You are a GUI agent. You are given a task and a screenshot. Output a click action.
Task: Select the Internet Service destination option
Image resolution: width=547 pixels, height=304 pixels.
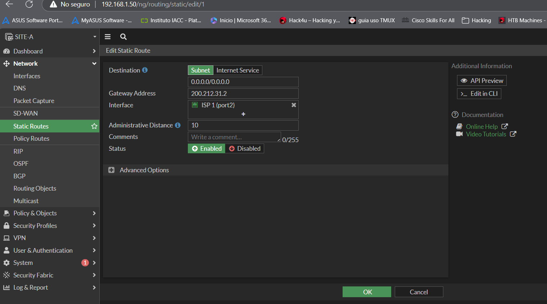click(x=238, y=70)
